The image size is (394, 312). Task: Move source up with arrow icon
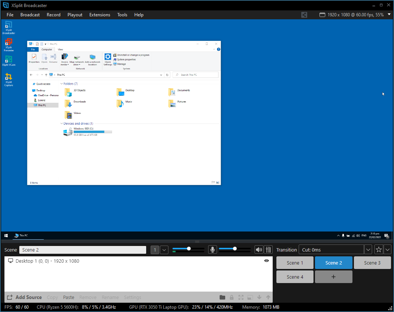pos(268,298)
